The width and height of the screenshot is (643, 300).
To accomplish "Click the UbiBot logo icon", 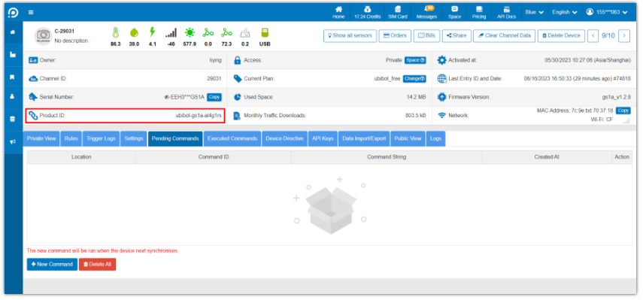I will 13,12.
